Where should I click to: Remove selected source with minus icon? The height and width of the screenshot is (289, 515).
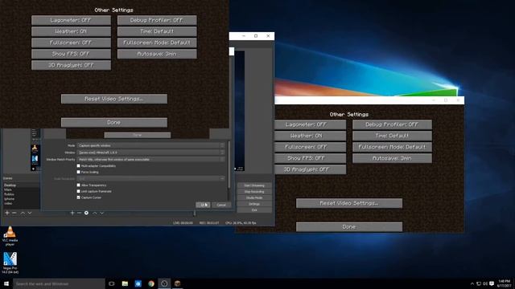79,213
